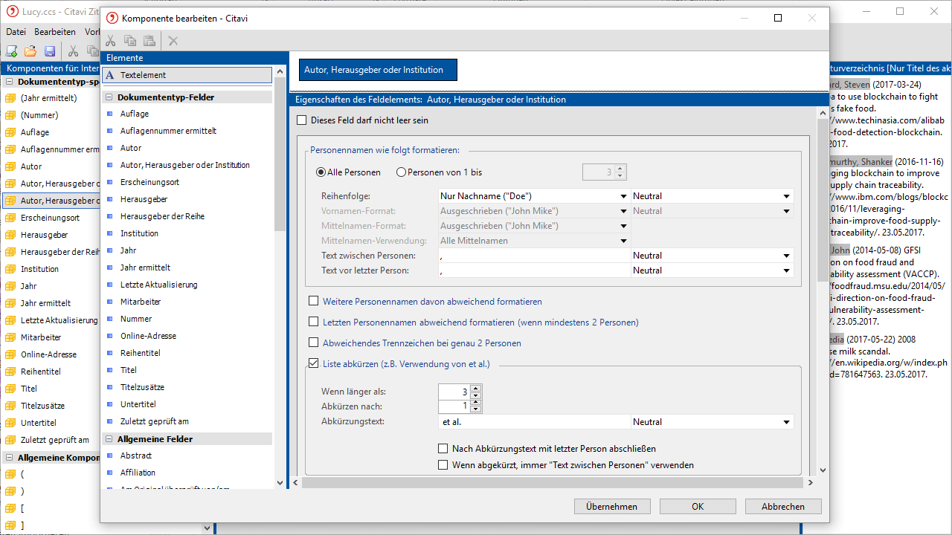The image size is (952, 535).
Task: Click the paste clipboard icon in dialog toolbar
Action: [149, 41]
